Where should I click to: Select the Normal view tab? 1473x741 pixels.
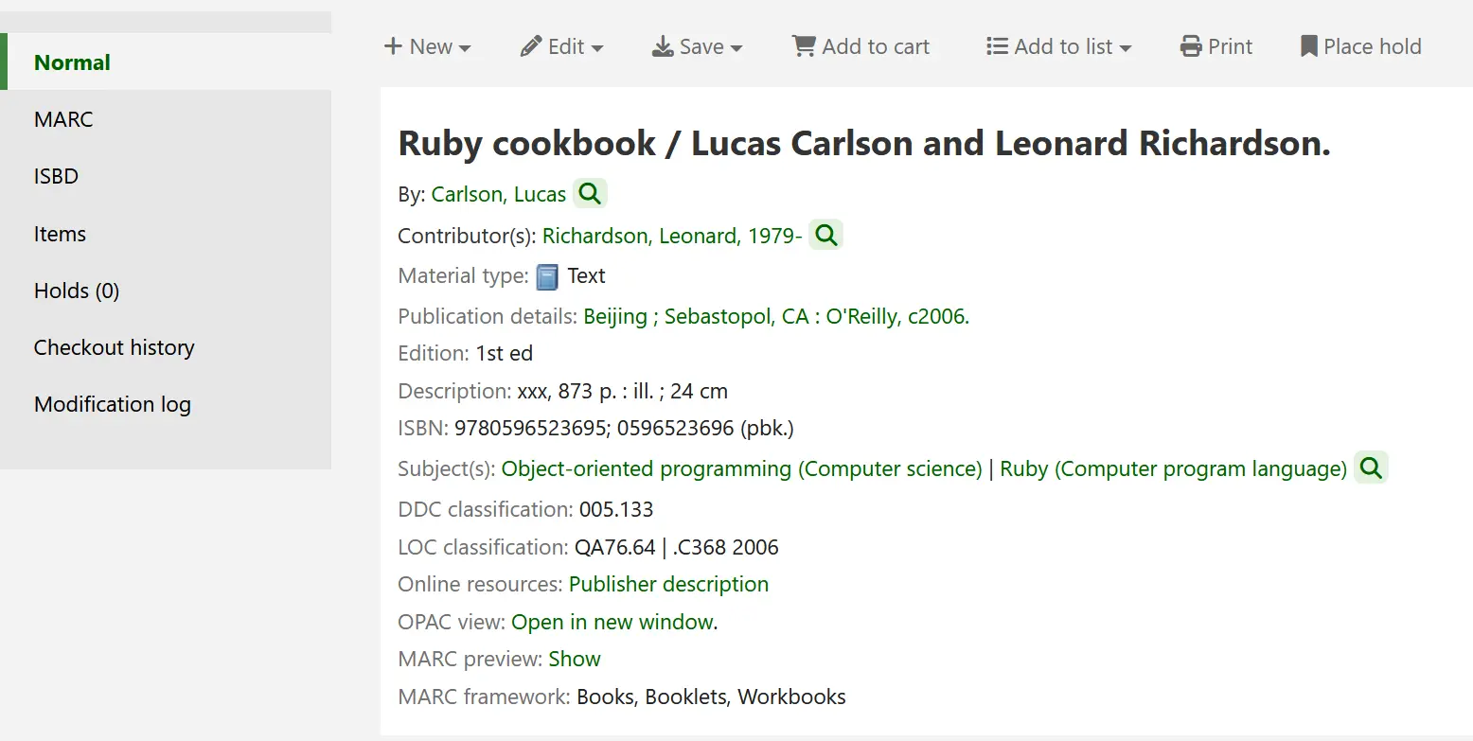(166, 62)
